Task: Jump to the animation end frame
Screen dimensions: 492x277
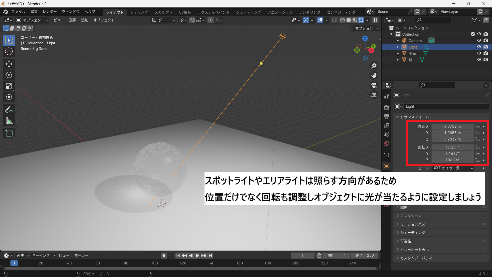Action: [210, 255]
